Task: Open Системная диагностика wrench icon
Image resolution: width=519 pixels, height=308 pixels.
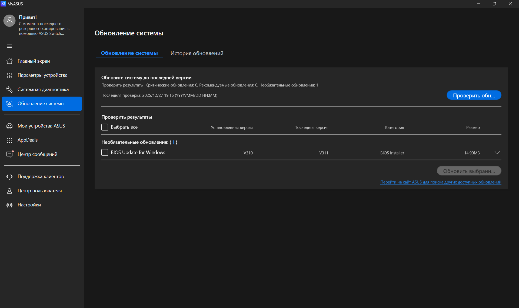Action: coord(9,89)
